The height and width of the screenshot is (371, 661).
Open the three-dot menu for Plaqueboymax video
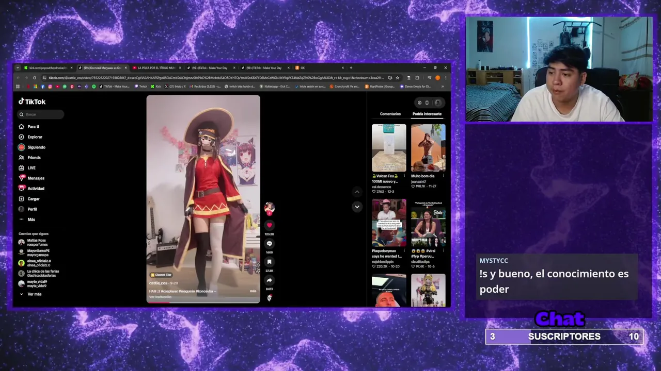tap(404, 251)
